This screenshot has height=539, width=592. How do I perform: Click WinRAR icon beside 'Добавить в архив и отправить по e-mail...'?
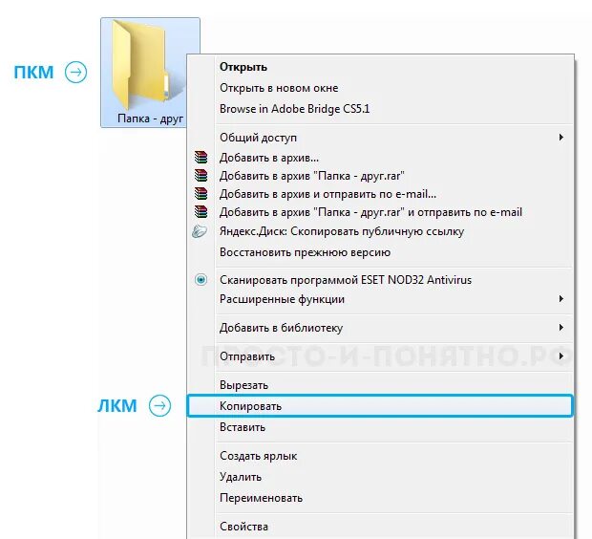click(x=201, y=194)
